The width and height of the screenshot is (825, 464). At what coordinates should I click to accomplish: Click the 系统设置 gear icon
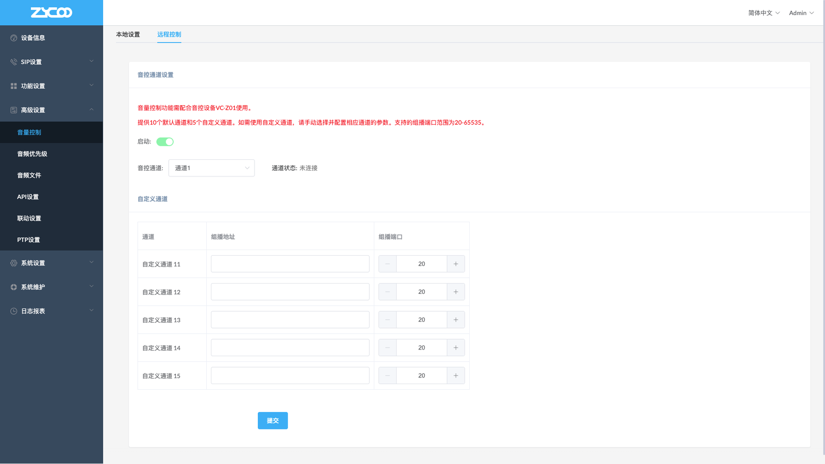pyautogui.click(x=14, y=263)
